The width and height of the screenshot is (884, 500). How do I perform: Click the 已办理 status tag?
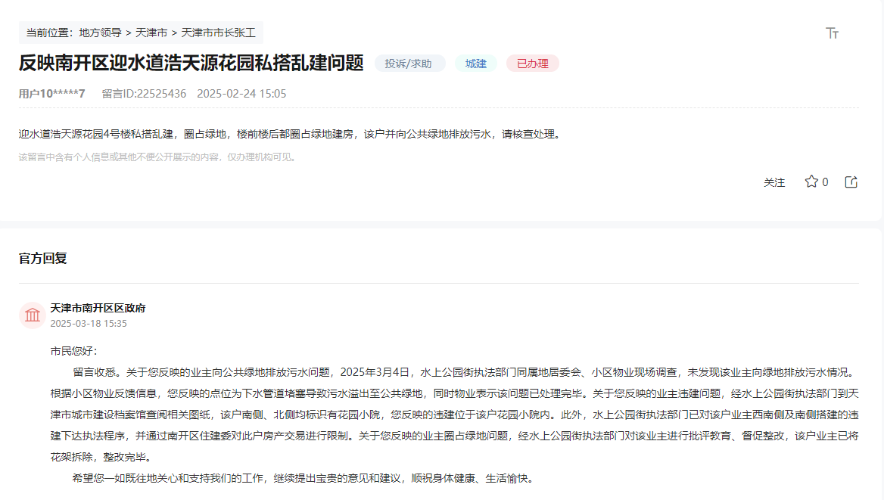533,64
